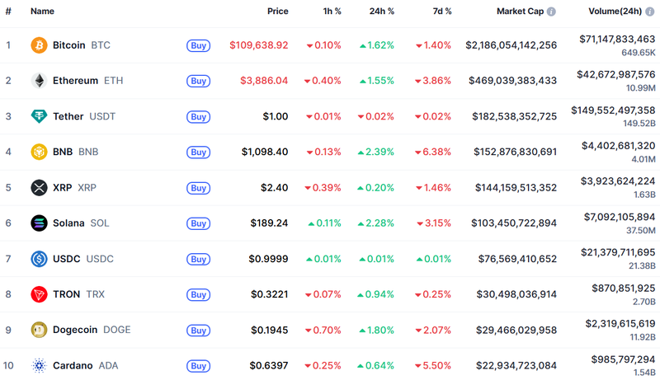Sort by the # rank column header
The image size is (660, 380).
pos(8,12)
